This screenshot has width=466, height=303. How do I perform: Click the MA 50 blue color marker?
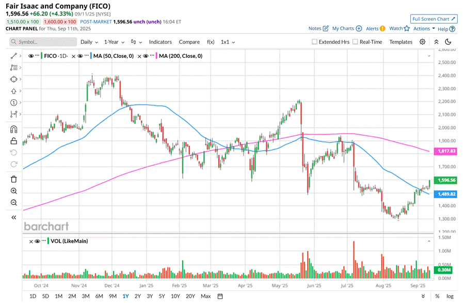click(91, 56)
